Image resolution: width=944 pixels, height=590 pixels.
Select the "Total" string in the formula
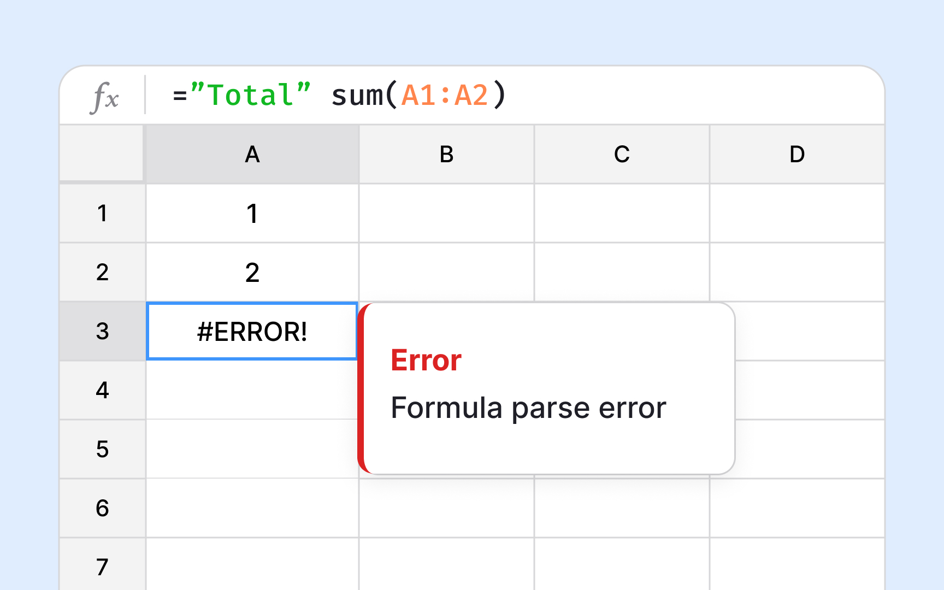coord(252,96)
